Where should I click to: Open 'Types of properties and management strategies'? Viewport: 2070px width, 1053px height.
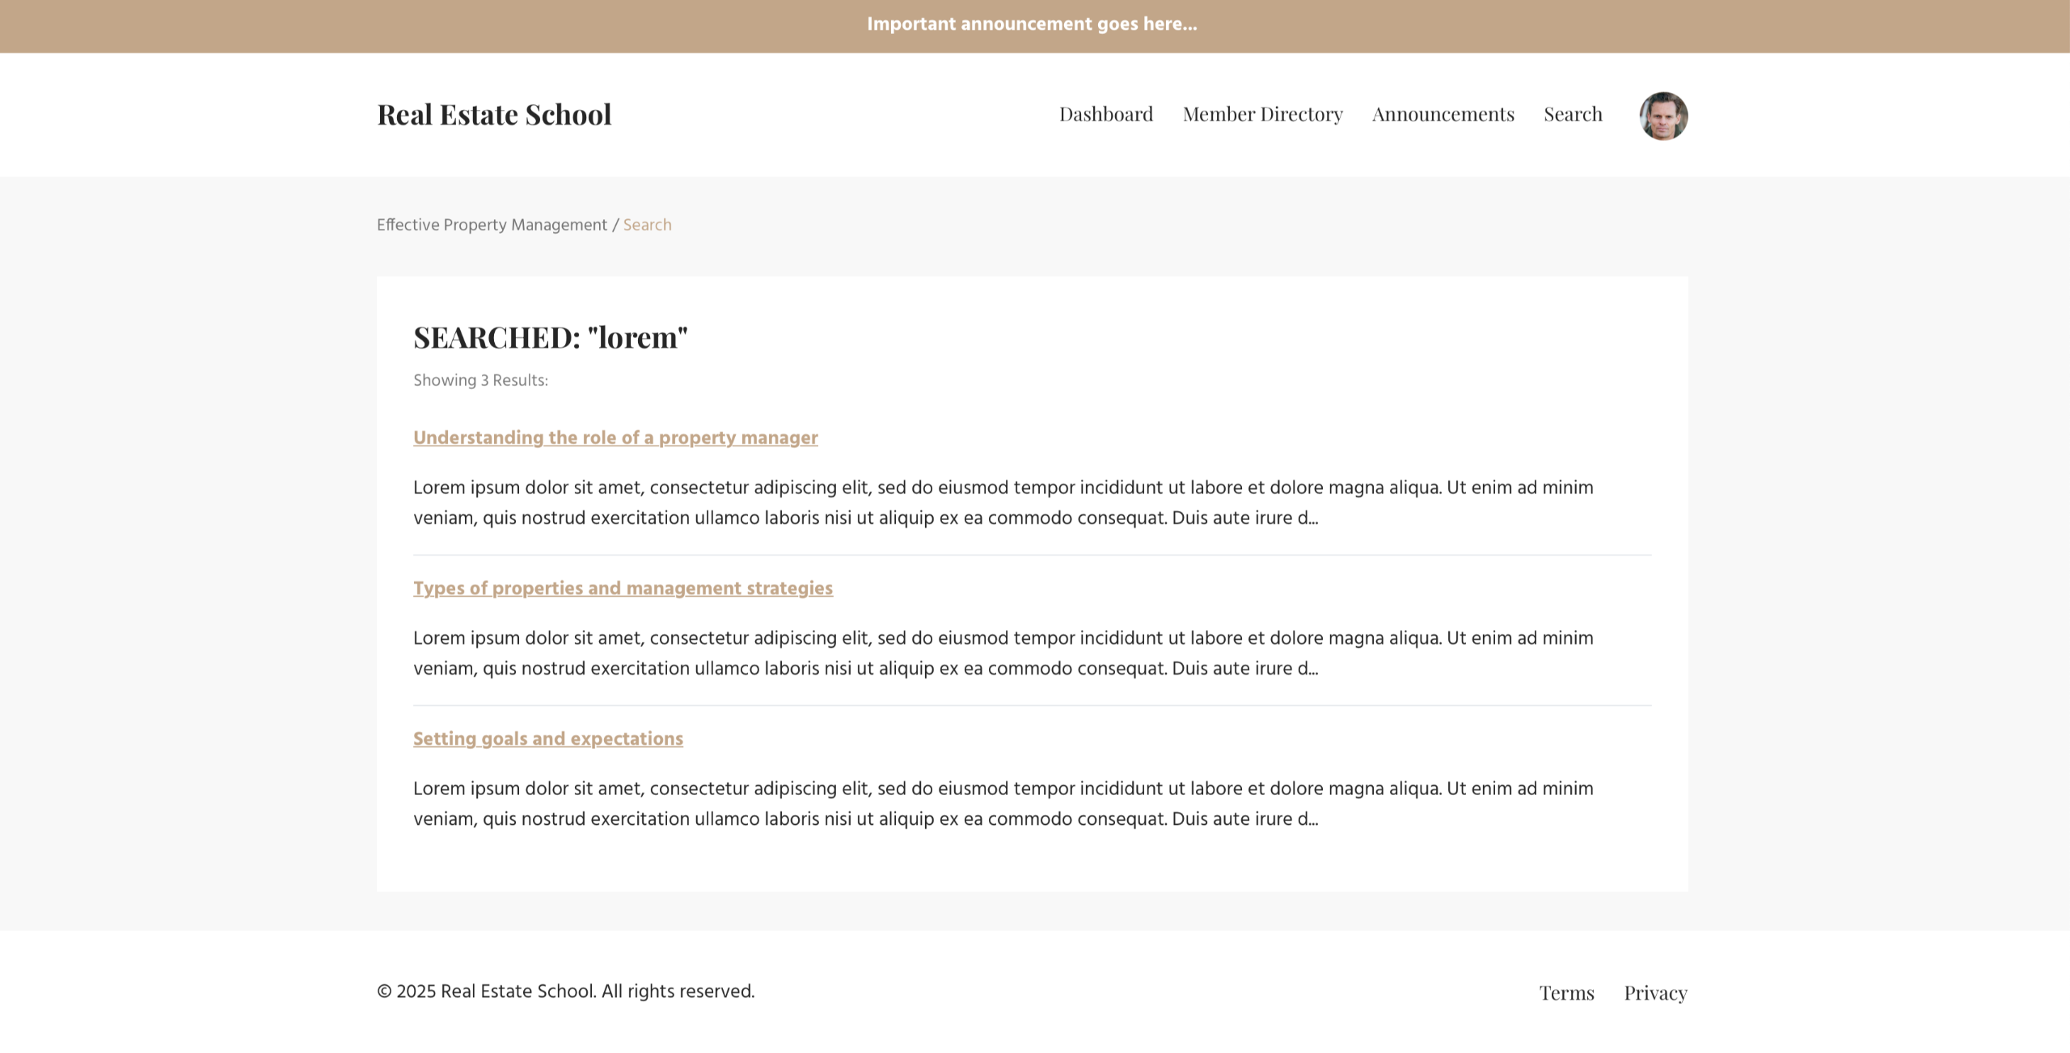[623, 588]
